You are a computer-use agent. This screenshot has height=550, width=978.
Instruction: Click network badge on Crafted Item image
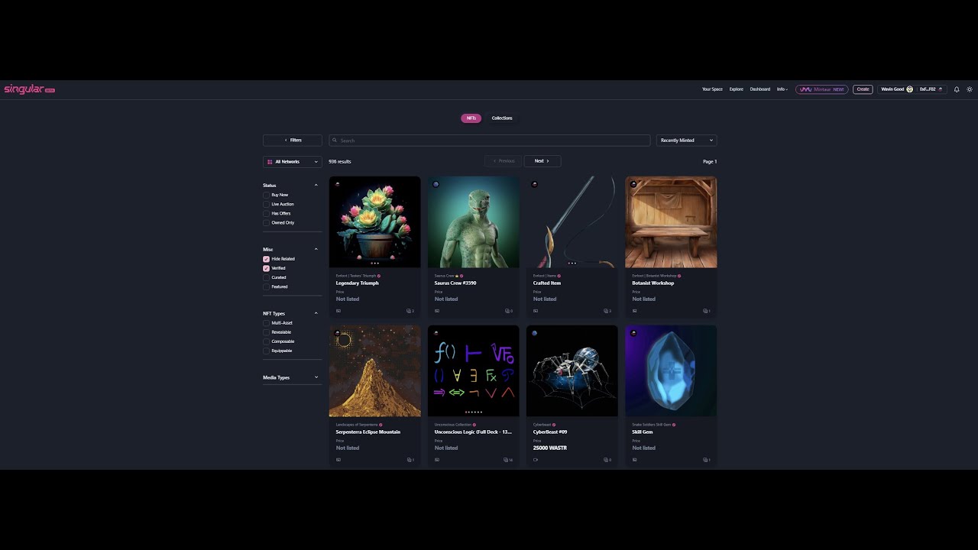[x=534, y=184]
